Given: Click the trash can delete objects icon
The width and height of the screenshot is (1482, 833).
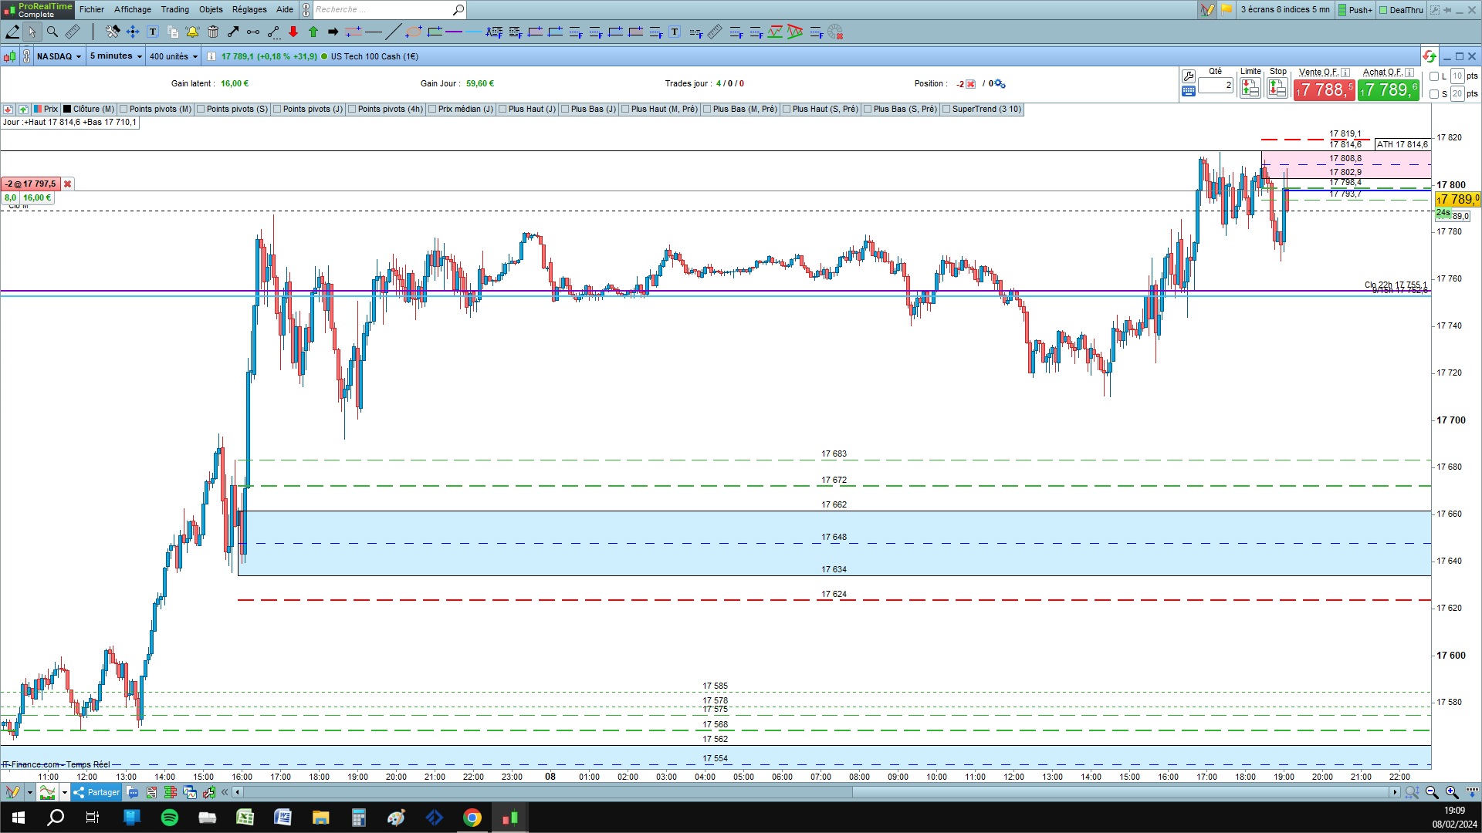Looking at the screenshot, I should (x=213, y=32).
